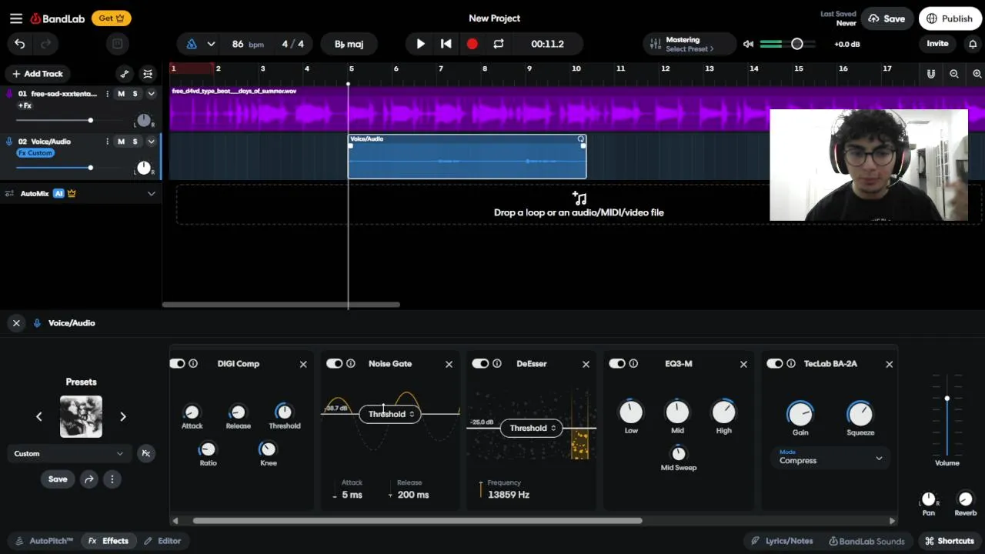Zoom out the timeline
985x554 pixels.
[954, 74]
